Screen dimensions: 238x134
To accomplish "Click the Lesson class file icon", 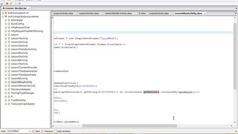I will click(x=9, y=35).
